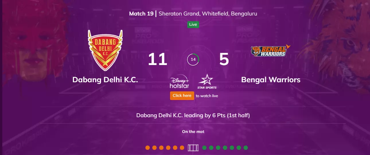Click the Sheraton Grand venue text

coord(208,14)
